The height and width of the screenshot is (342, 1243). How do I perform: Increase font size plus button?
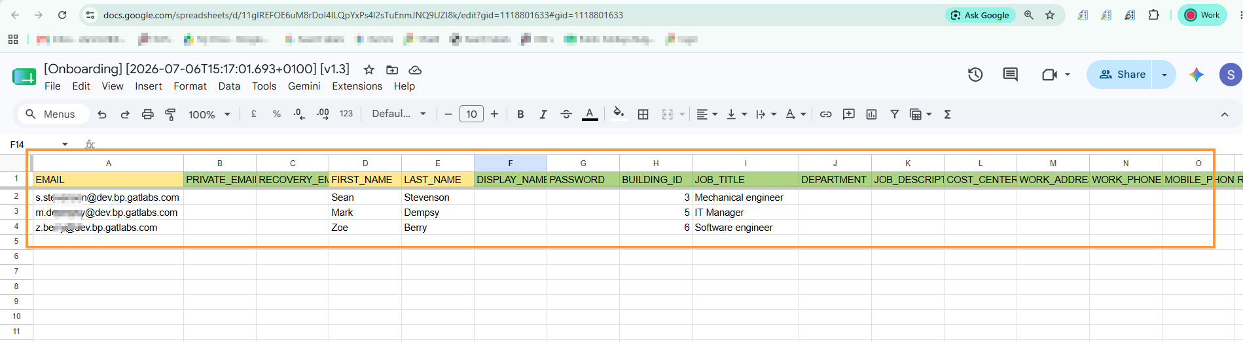tap(494, 114)
